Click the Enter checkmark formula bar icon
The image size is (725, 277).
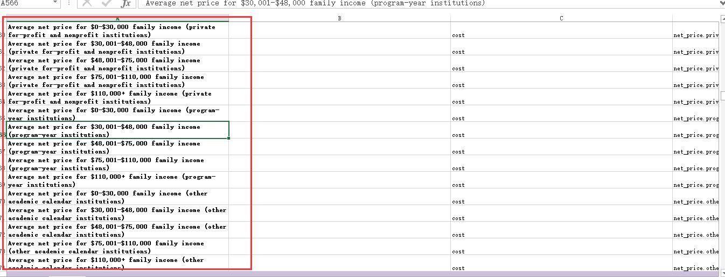pos(106,3)
